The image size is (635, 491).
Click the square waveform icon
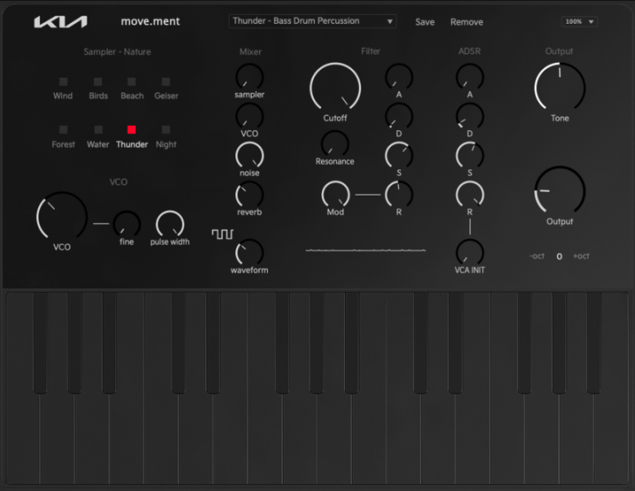[222, 234]
